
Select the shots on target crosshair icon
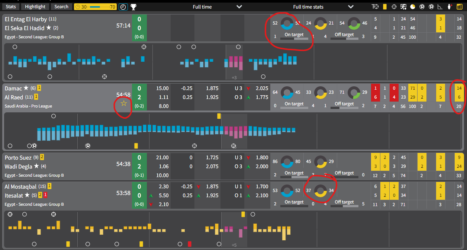[x=394, y=7]
